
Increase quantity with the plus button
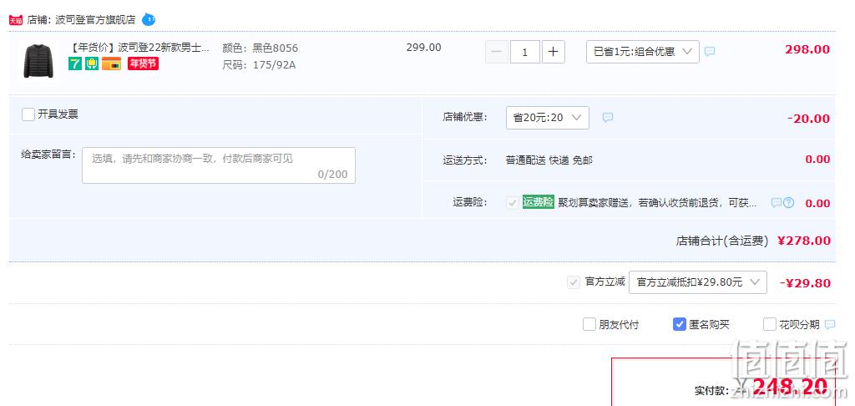pos(554,52)
